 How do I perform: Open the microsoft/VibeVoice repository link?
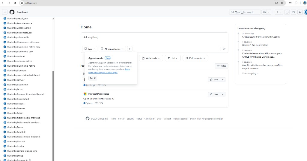pos(98,94)
